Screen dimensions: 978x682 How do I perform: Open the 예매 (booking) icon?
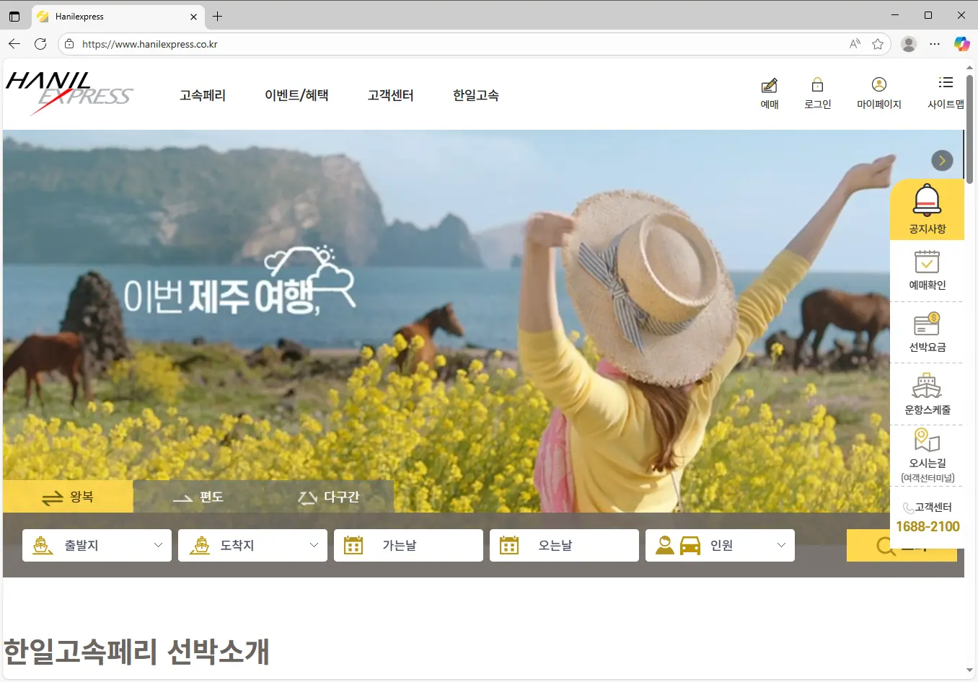tap(769, 92)
